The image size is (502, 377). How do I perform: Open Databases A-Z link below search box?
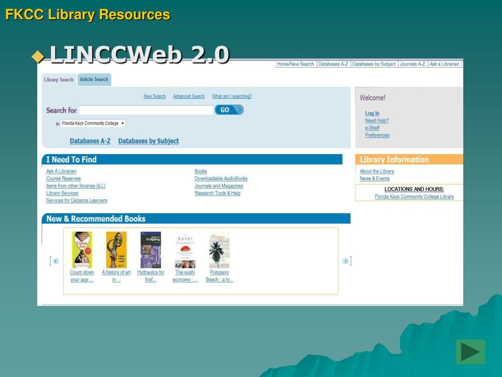tap(90, 141)
